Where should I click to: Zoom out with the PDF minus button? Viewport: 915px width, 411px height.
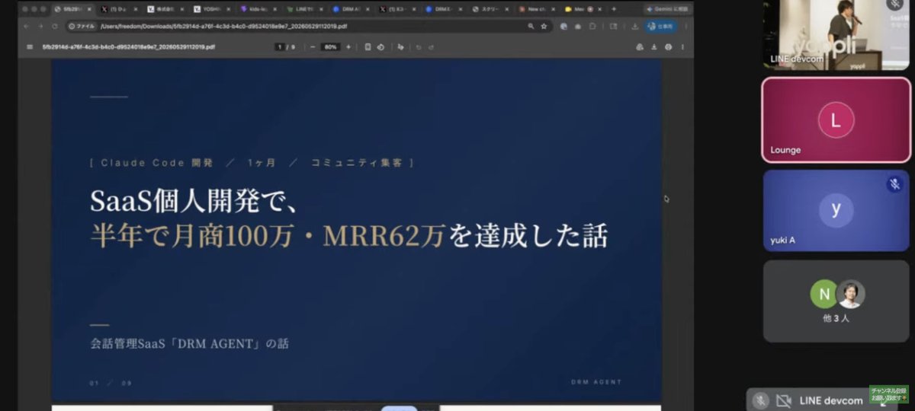(x=313, y=46)
